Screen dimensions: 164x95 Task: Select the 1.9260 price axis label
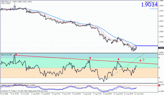pyautogui.click(x=161, y=37)
